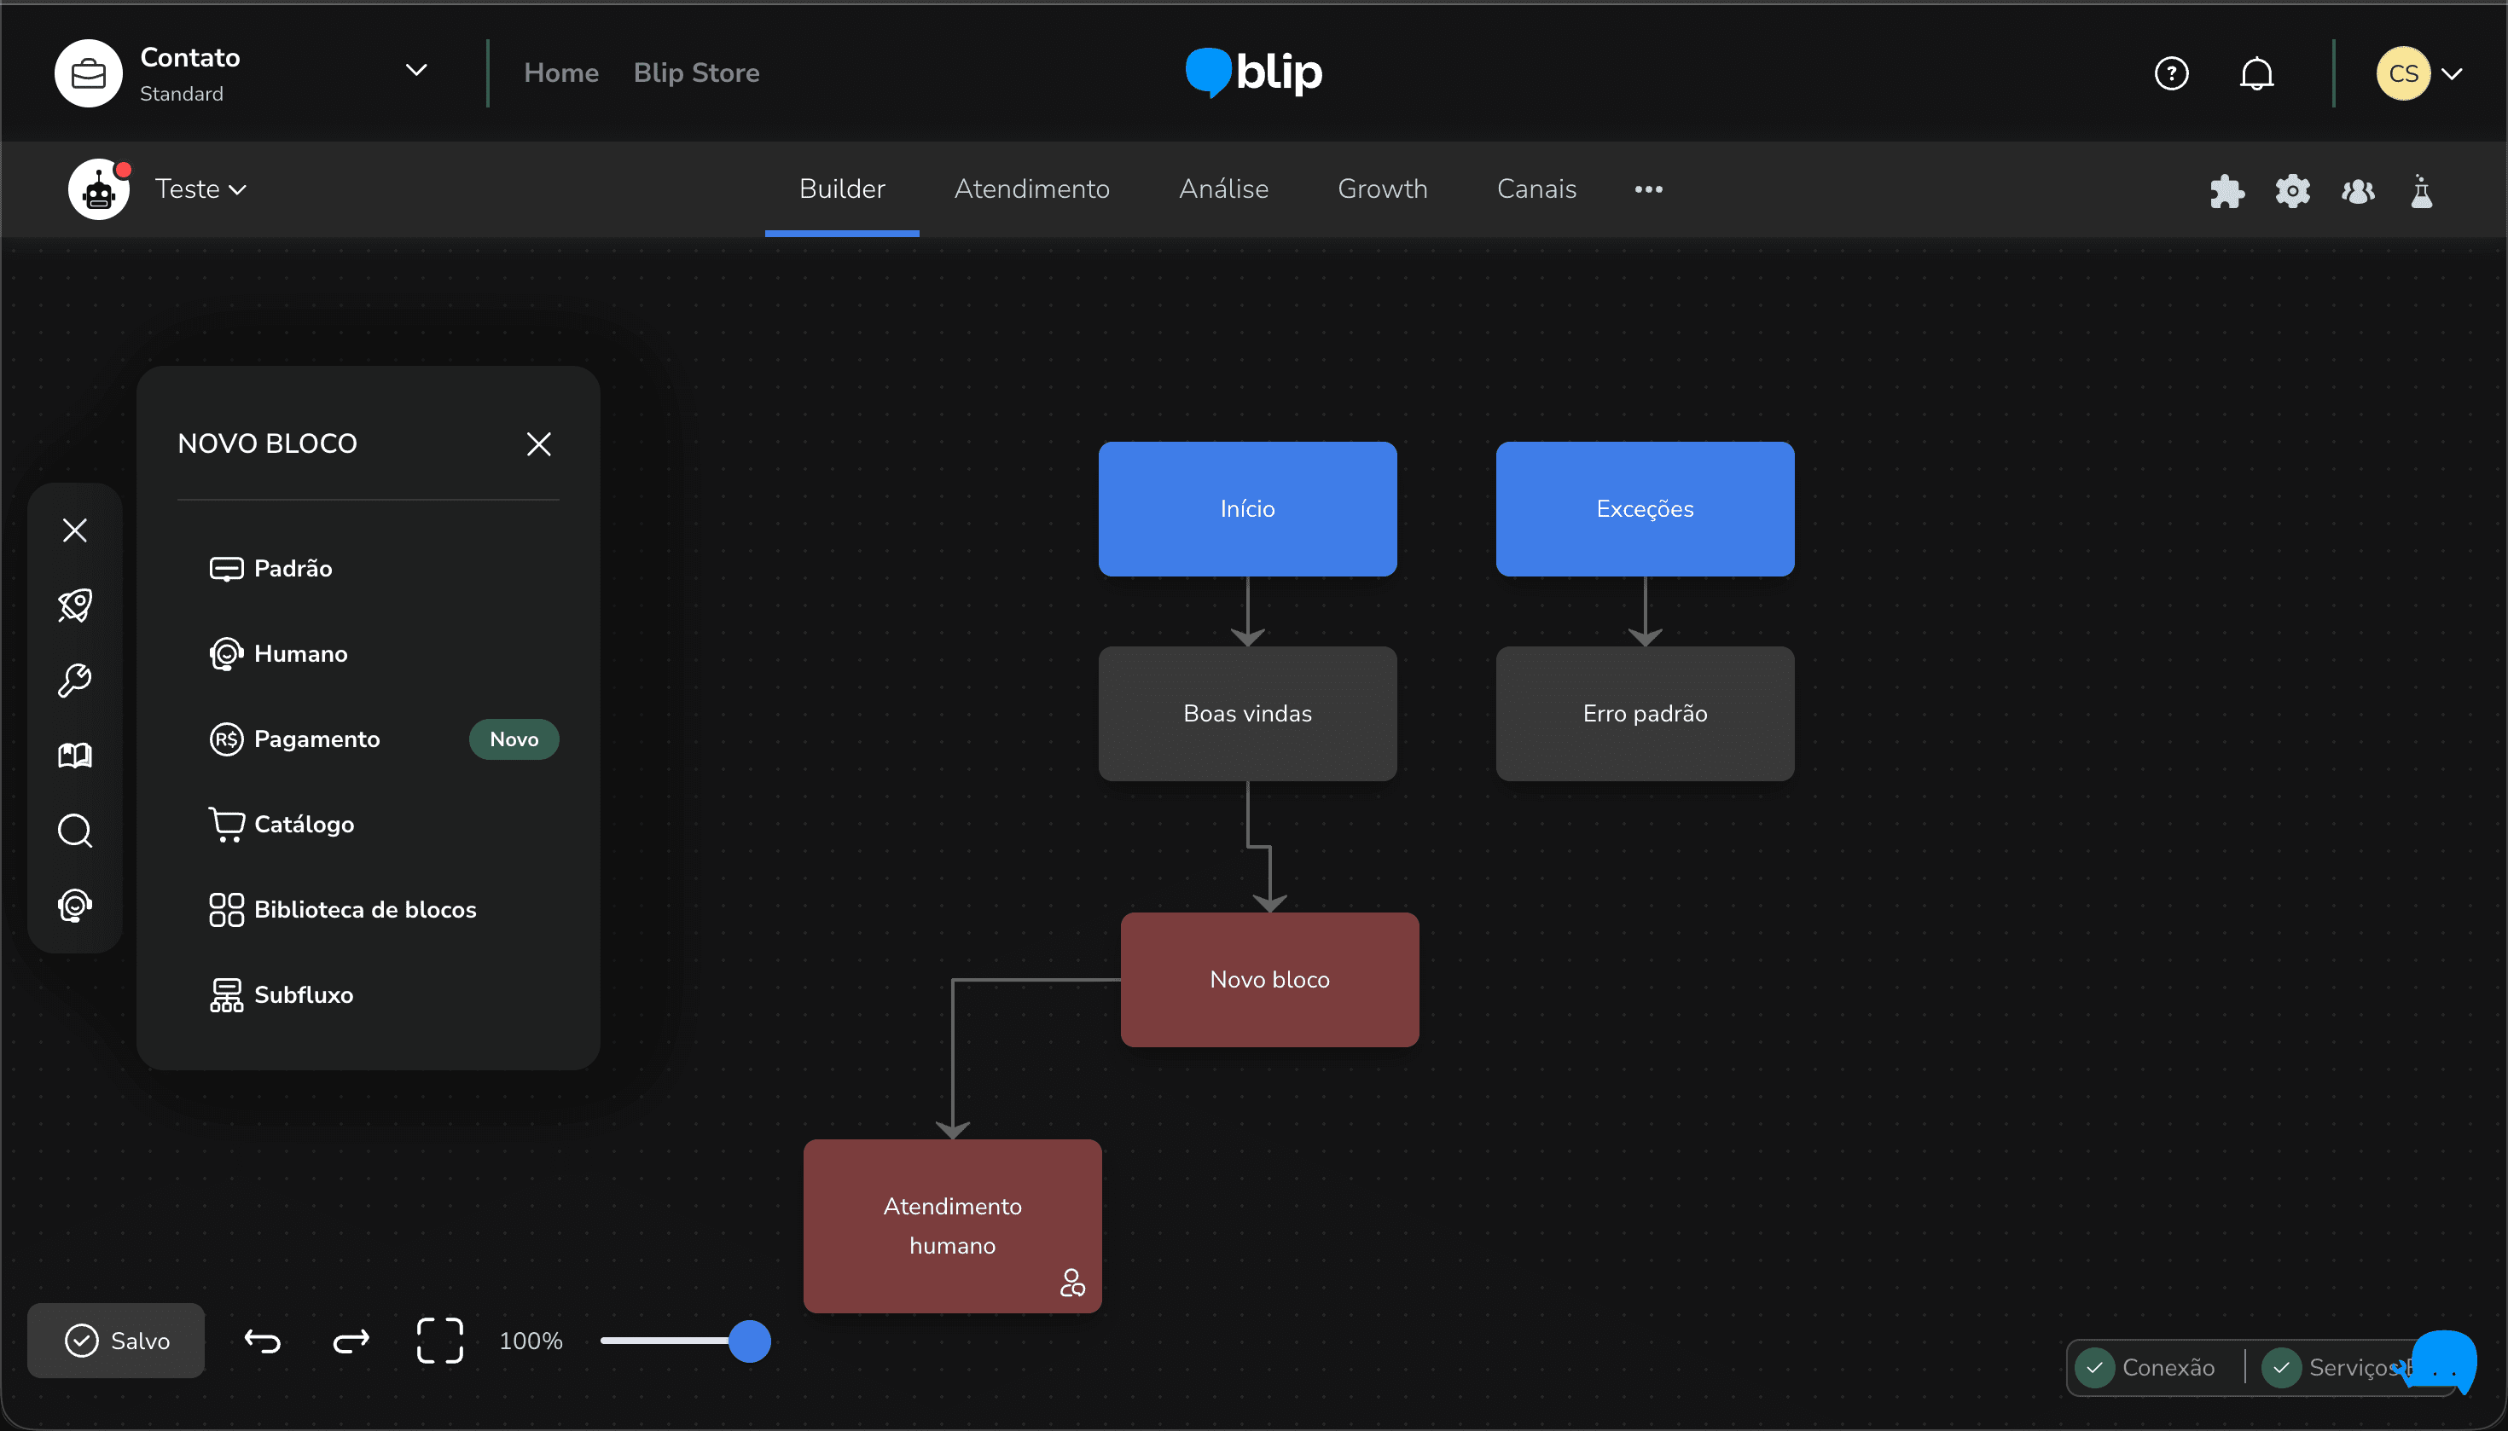Click the headset agent icon in sidebar
This screenshot has width=2508, height=1431.
pyautogui.click(x=75, y=905)
